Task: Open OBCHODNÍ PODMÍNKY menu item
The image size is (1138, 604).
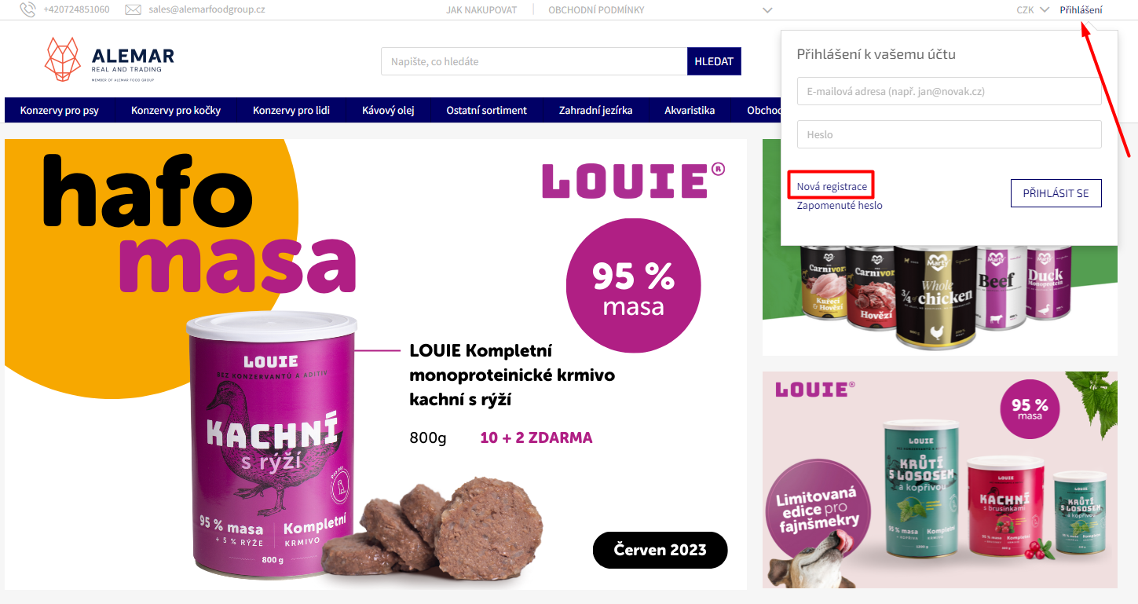Action: coord(596,9)
